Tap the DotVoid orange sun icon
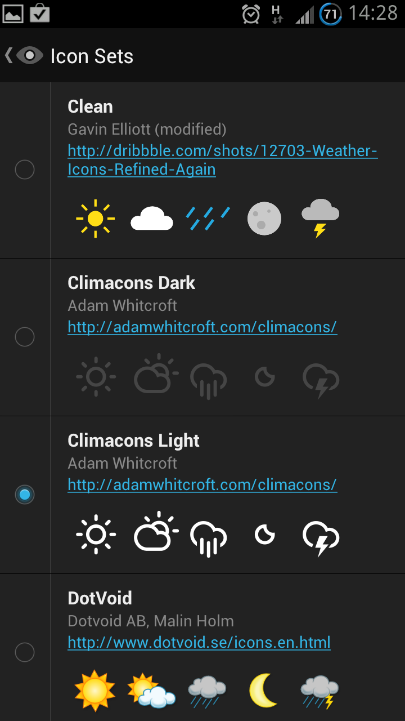The width and height of the screenshot is (405, 721). pos(95,691)
